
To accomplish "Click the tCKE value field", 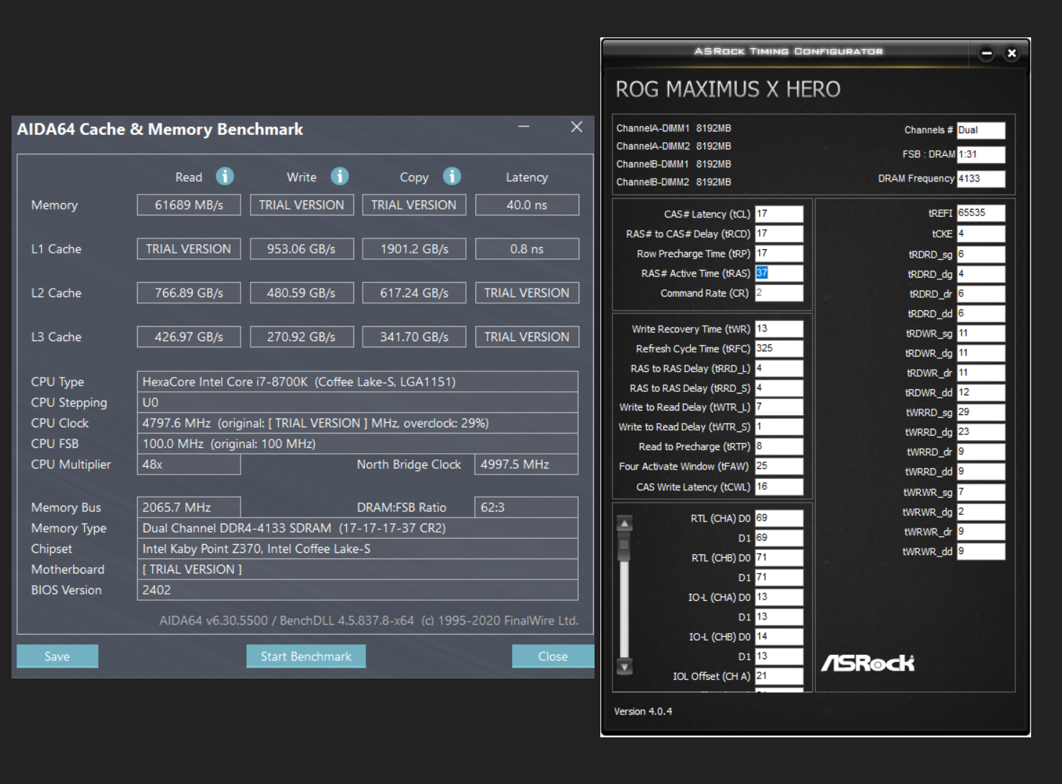I will pos(981,234).
